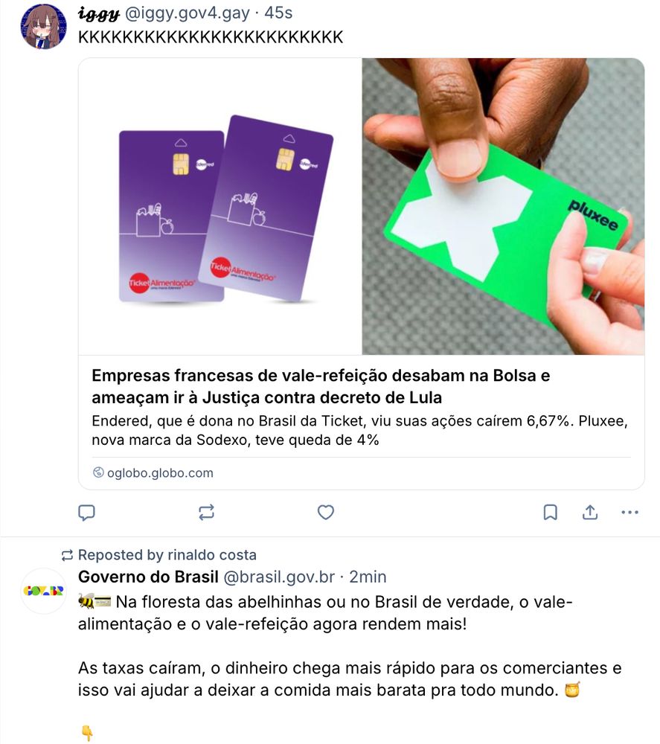This screenshot has width=660, height=744.
Task: Open Governo do Brasil GOV.BR avatar
Action: [x=44, y=591]
